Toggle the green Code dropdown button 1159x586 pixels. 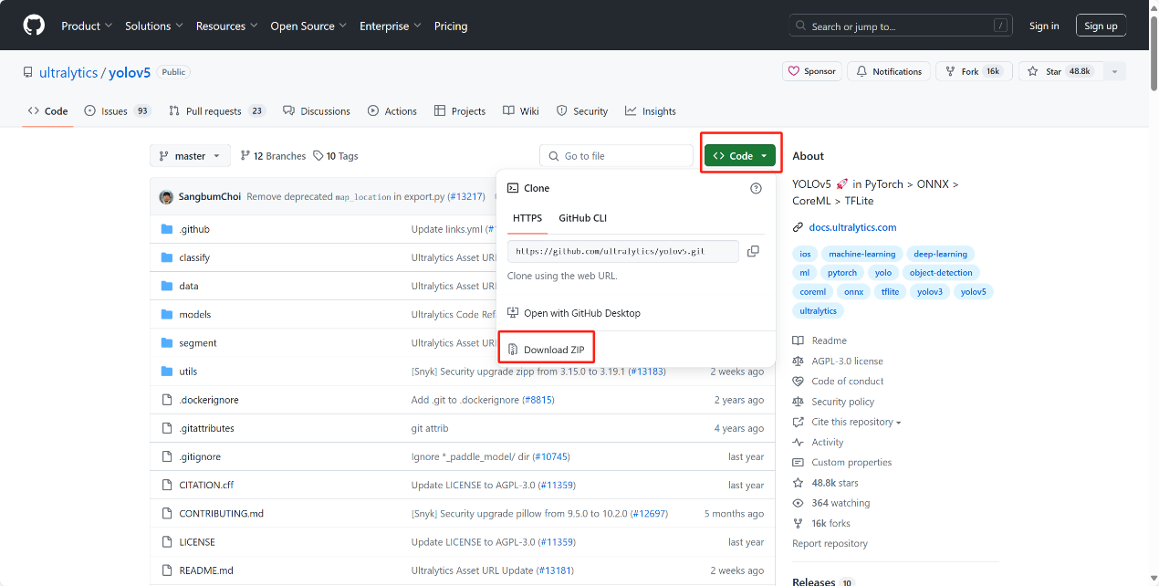coord(740,156)
